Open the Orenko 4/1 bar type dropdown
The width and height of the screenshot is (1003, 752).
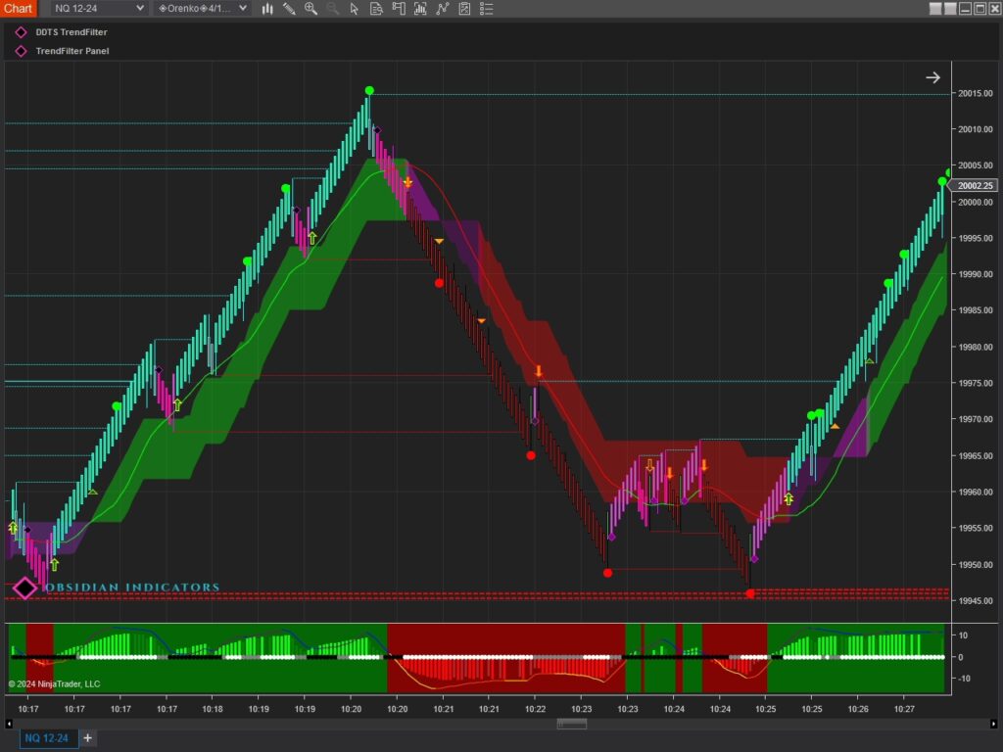(x=201, y=8)
